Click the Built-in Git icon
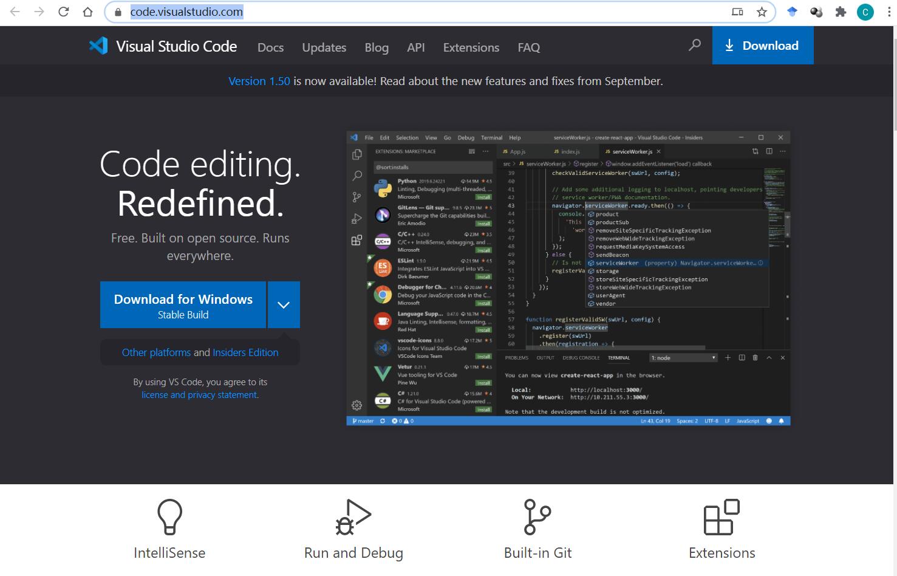The width and height of the screenshot is (897, 576). [537, 517]
